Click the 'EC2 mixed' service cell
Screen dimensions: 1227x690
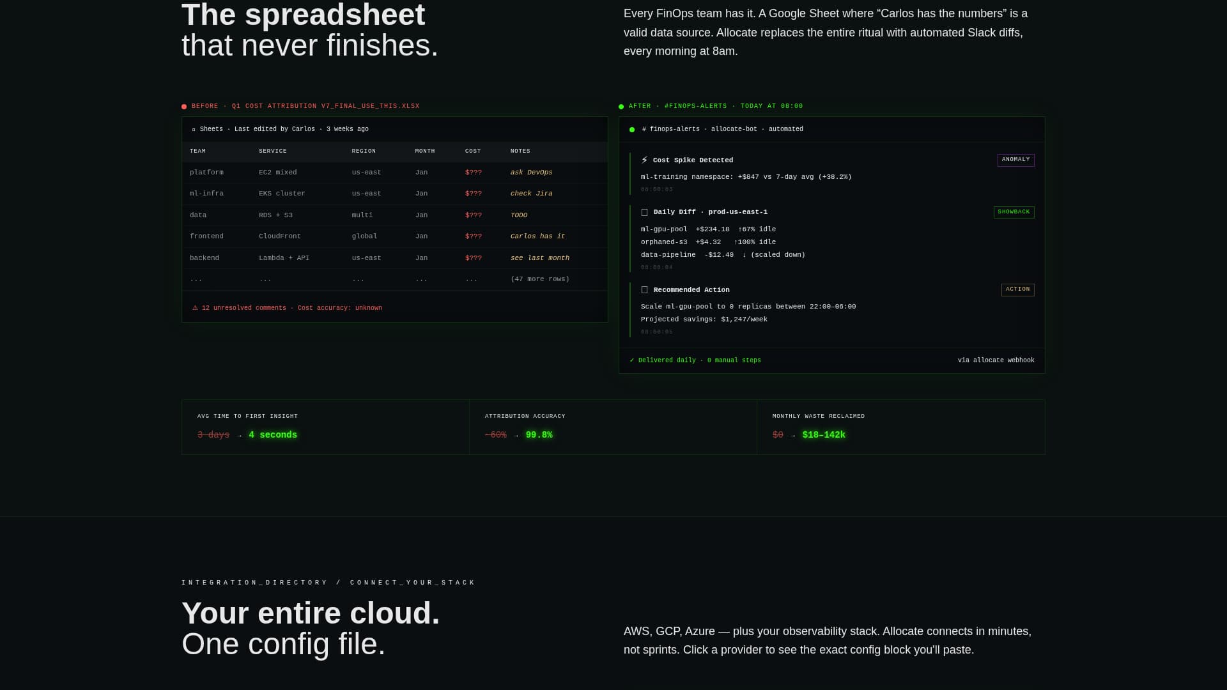[278, 172]
